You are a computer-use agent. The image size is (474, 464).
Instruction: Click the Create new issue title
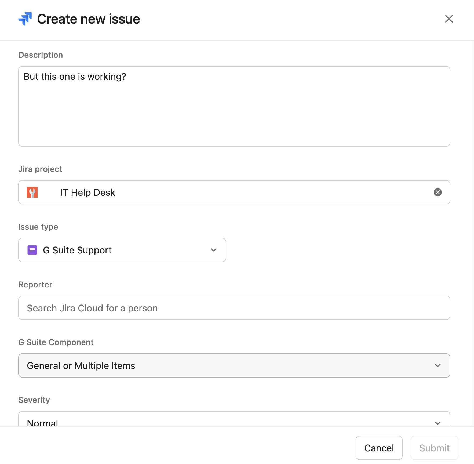pos(89,19)
